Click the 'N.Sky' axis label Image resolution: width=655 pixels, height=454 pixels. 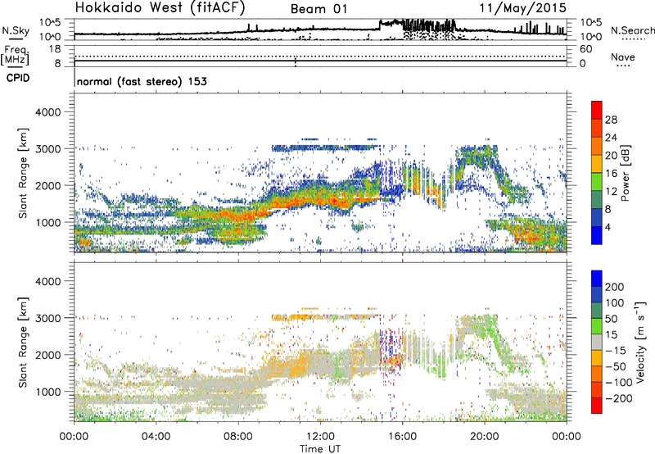(x=16, y=30)
